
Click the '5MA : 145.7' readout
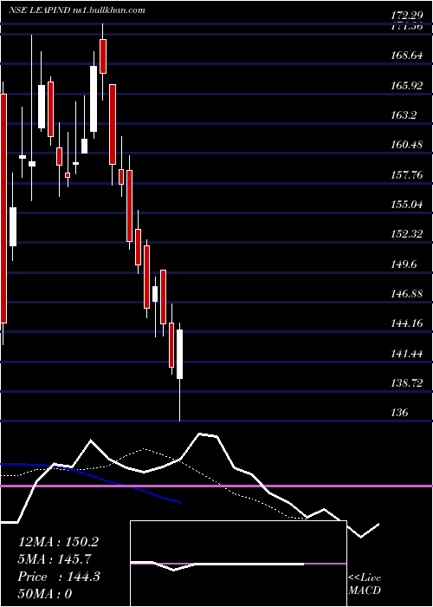point(55,559)
